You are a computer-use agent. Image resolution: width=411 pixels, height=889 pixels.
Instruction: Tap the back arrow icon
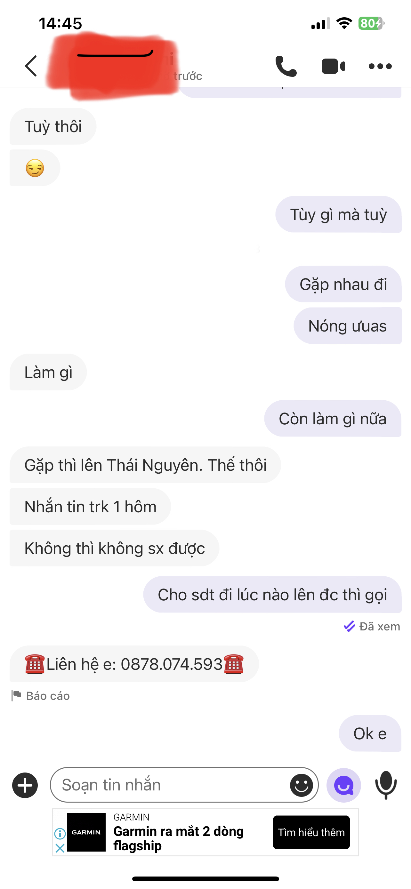tap(31, 66)
